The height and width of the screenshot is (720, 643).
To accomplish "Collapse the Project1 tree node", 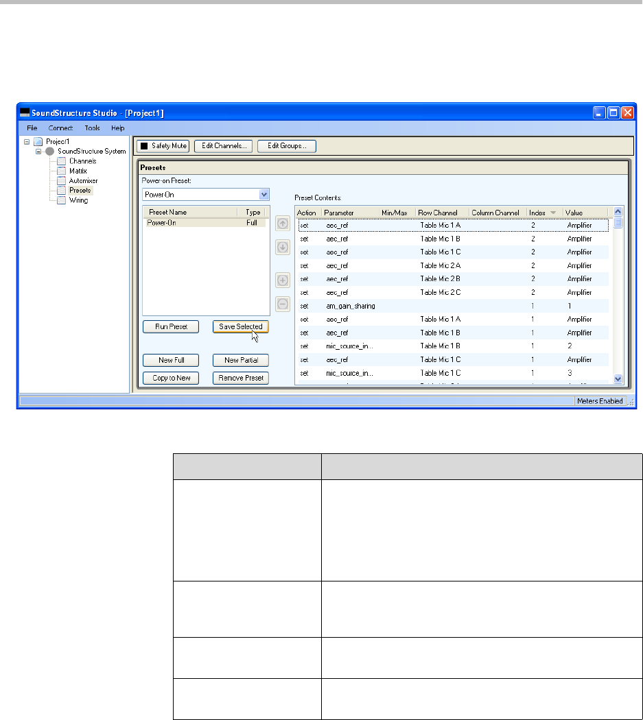I will coord(27,141).
